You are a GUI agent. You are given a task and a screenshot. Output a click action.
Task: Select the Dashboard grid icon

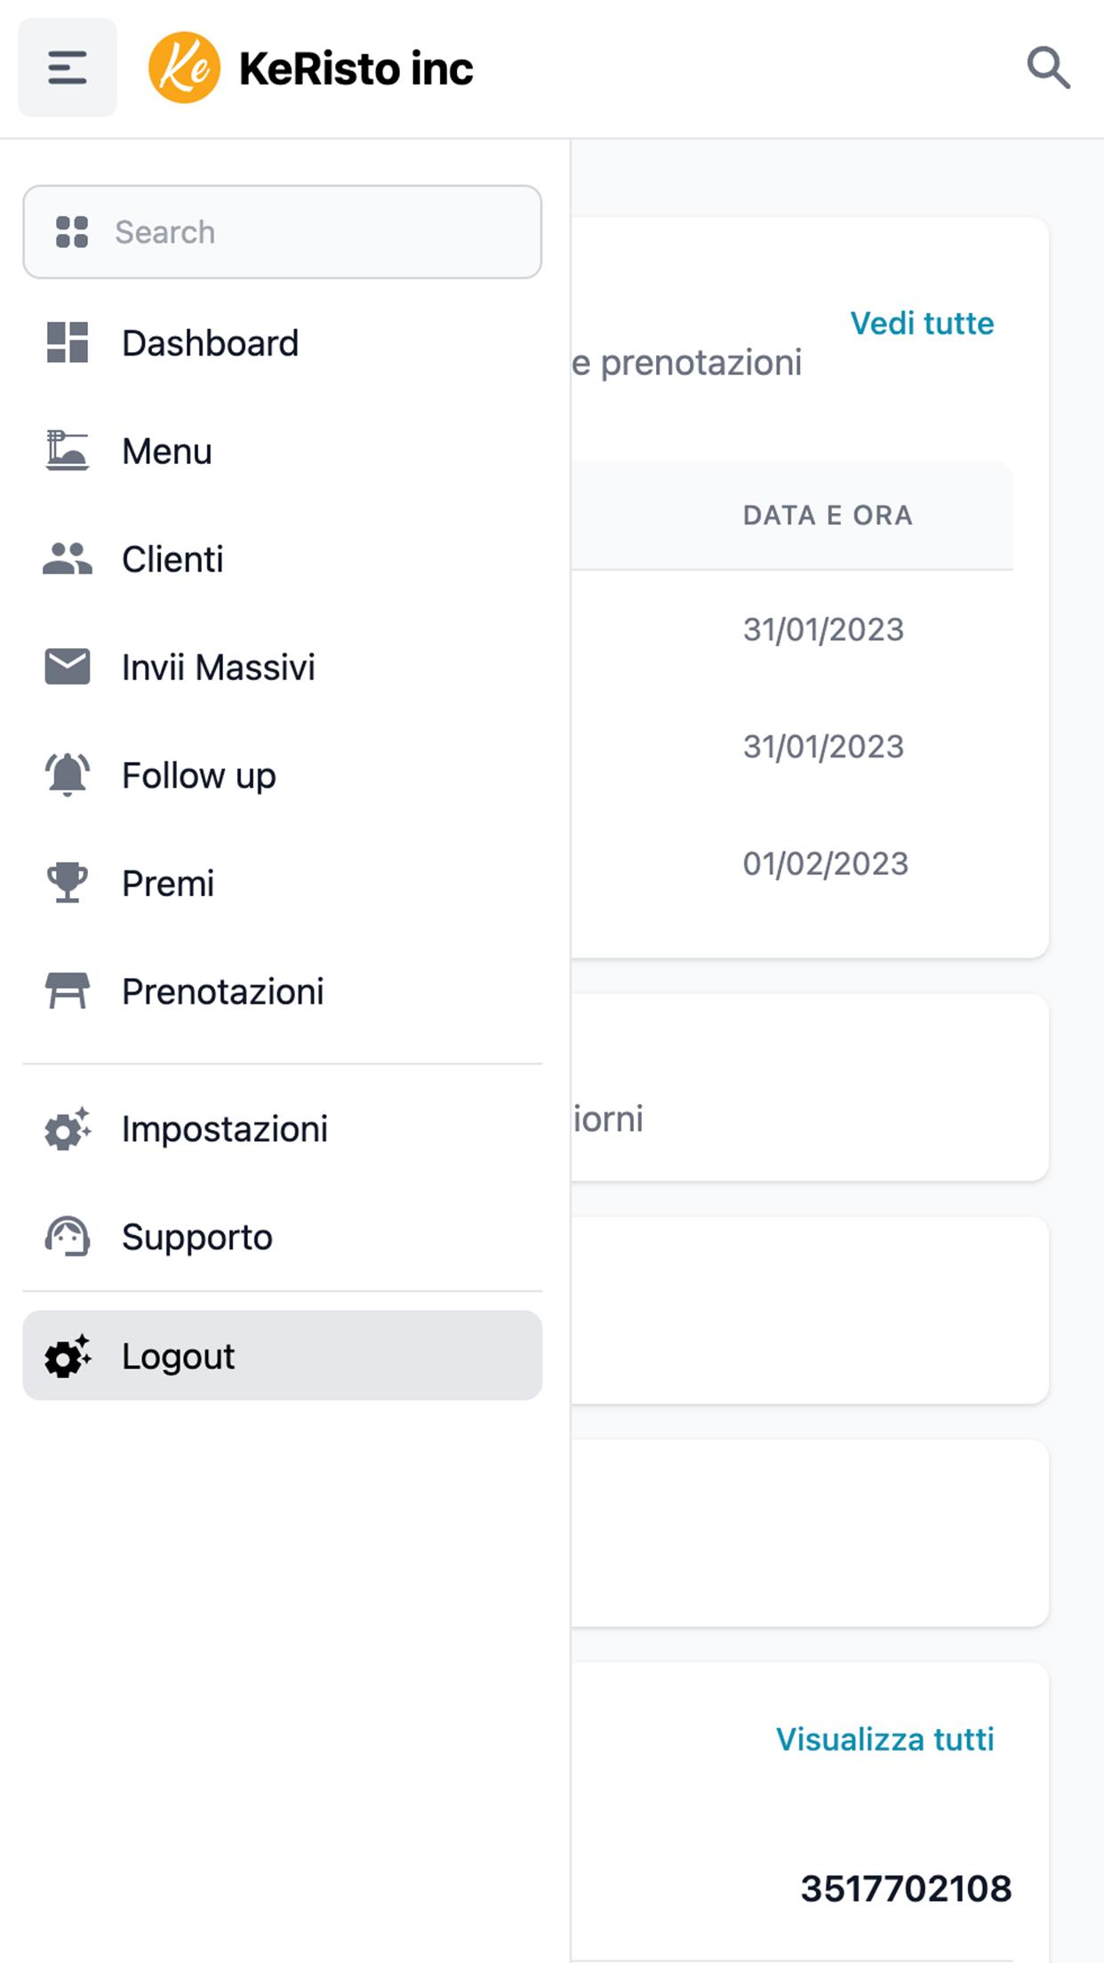click(x=68, y=343)
